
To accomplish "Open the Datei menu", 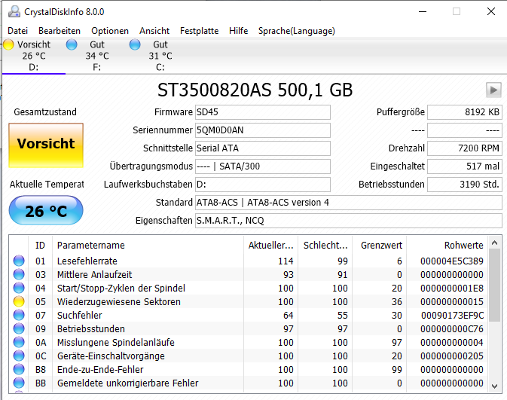I will point(18,31).
